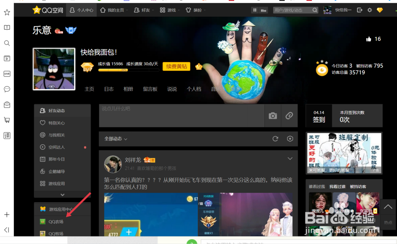Click the logout exit icon
The width and height of the screenshot is (397, 244).
click(x=360, y=10)
